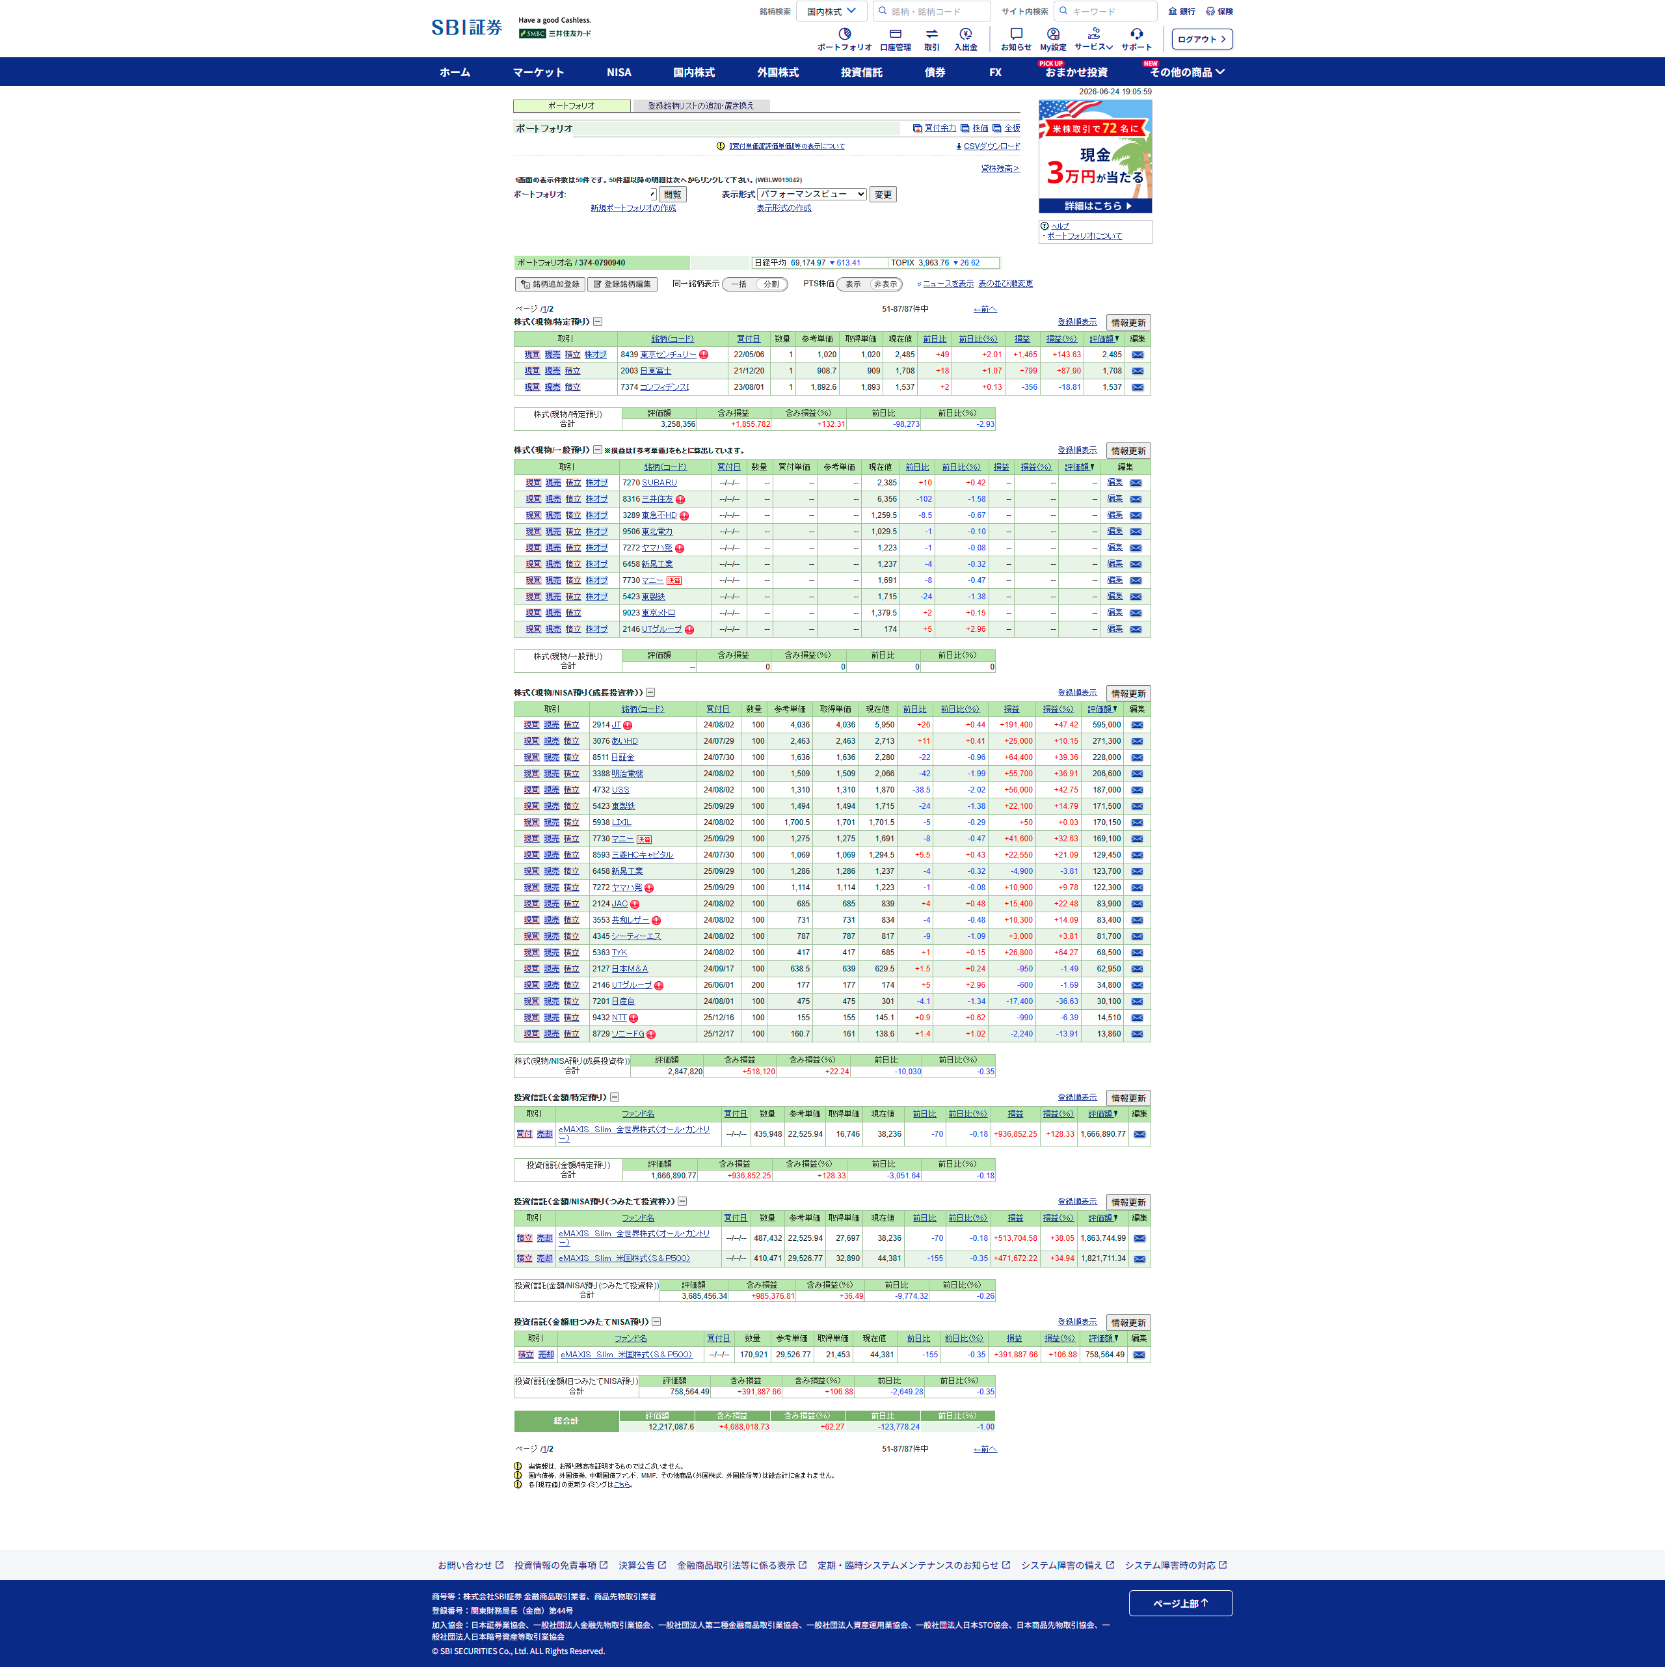Screen dimensions: 1665x1667
Task: Click yellow info icon beside 買付単価 note
Action: coord(721,146)
